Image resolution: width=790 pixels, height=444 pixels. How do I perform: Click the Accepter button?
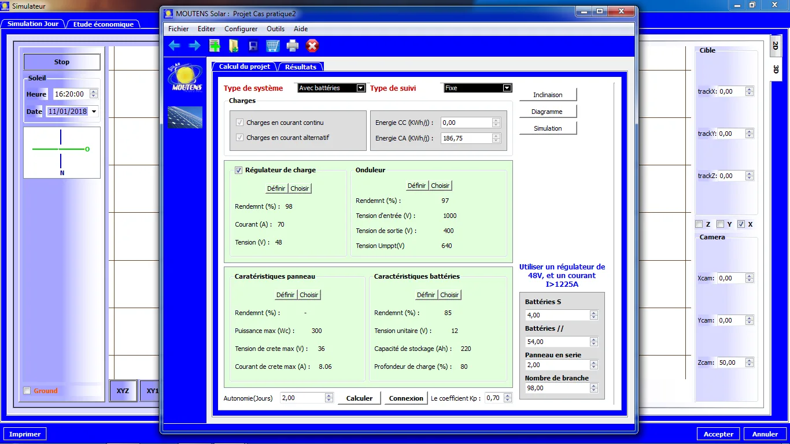coord(719,434)
